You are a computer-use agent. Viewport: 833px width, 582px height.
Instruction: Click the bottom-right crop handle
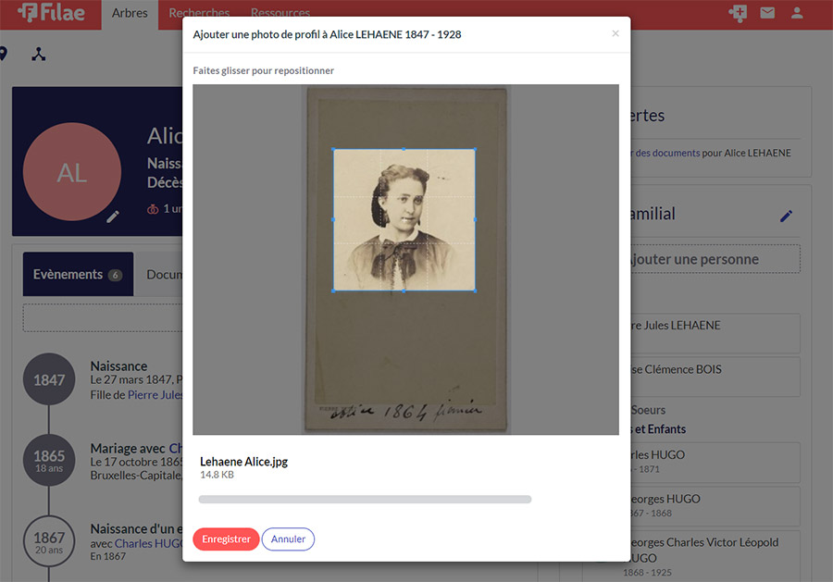tap(475, 291)
